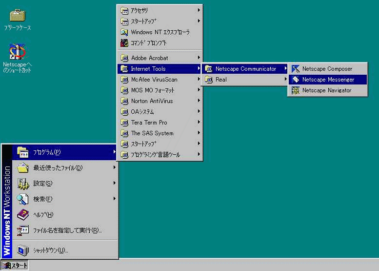Click the 設定(S) settings control panel icon
This screenshot has width=379, height=271.
click(23, 184)
